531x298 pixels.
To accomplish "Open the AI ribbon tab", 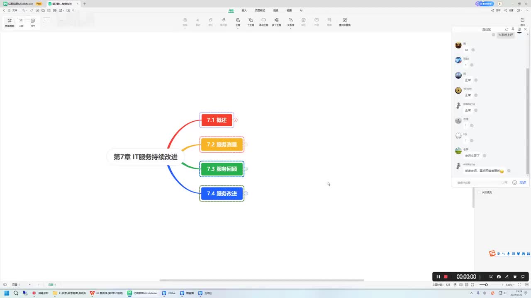I will pos(301,10).
